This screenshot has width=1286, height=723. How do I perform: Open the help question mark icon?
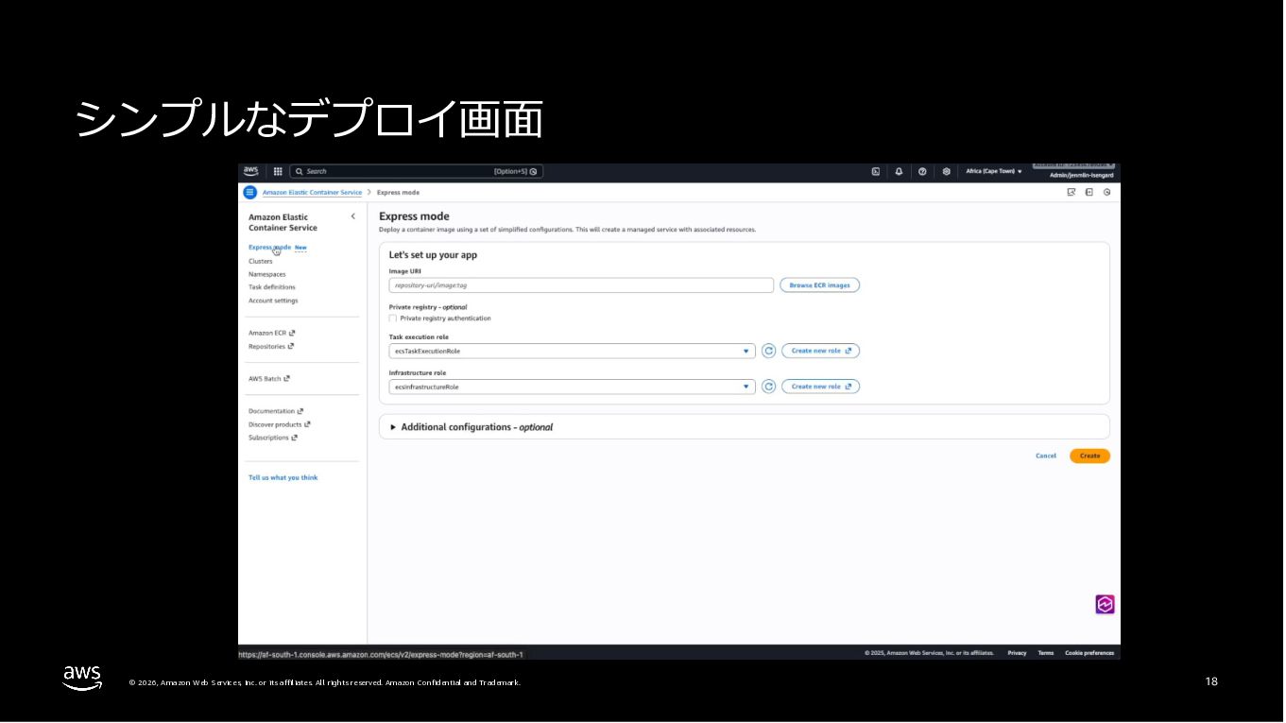click(x=922, y=171)
